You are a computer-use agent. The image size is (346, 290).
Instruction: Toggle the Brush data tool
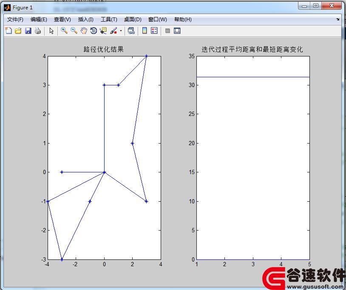[x=113, y=31]
